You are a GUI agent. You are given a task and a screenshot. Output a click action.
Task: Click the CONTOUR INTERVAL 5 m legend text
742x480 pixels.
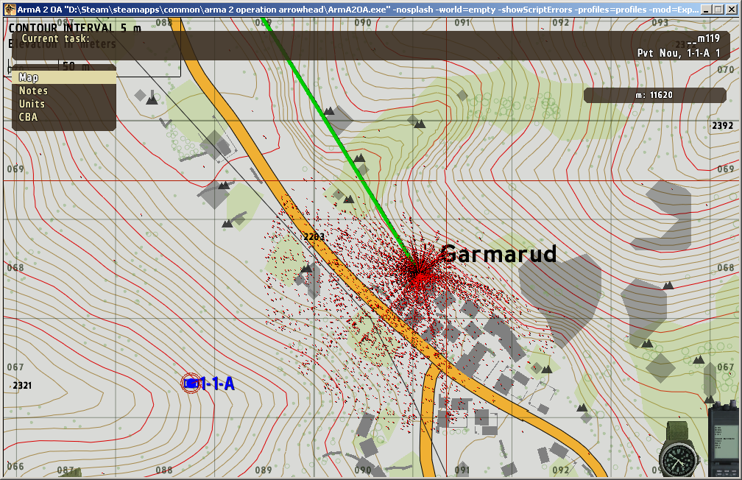tap(75, 28)
